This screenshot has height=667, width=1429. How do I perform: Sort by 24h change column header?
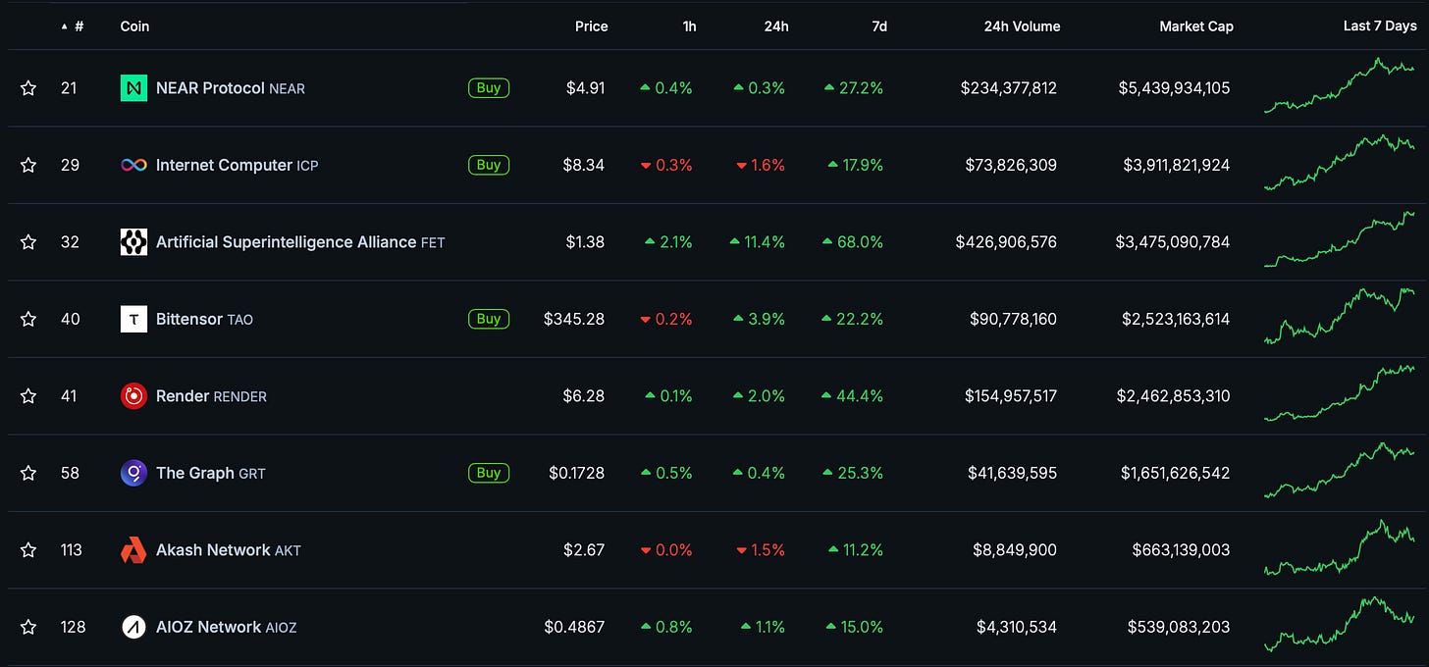pyautogui.click(x=776, y=26)
